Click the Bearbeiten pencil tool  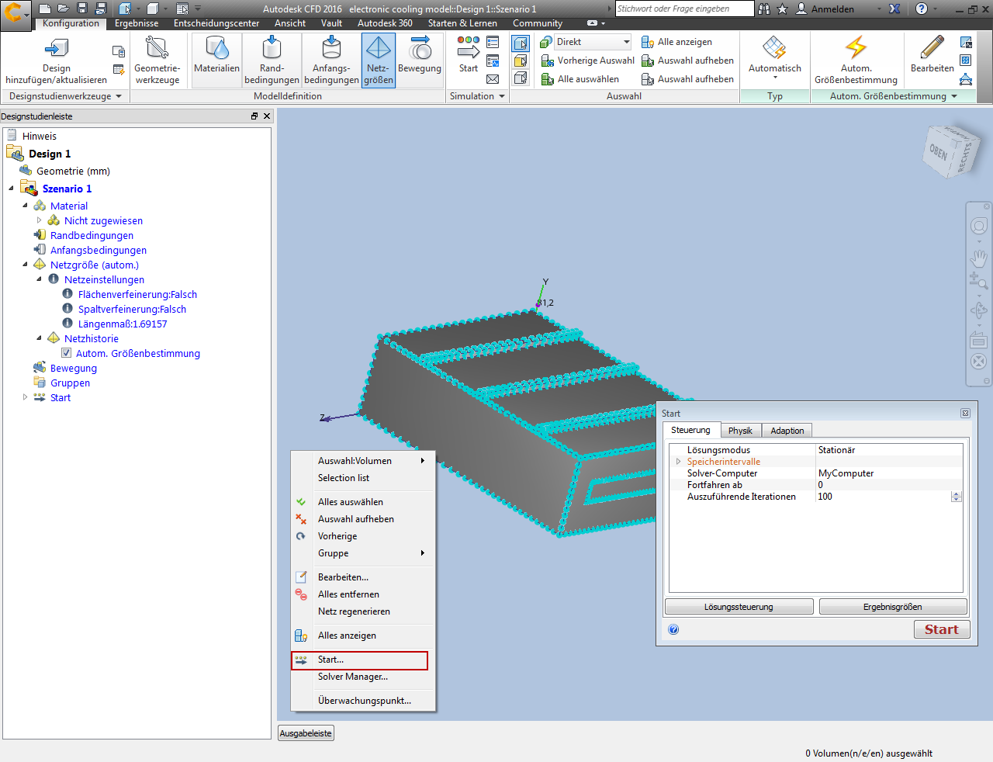click(932, 54)
